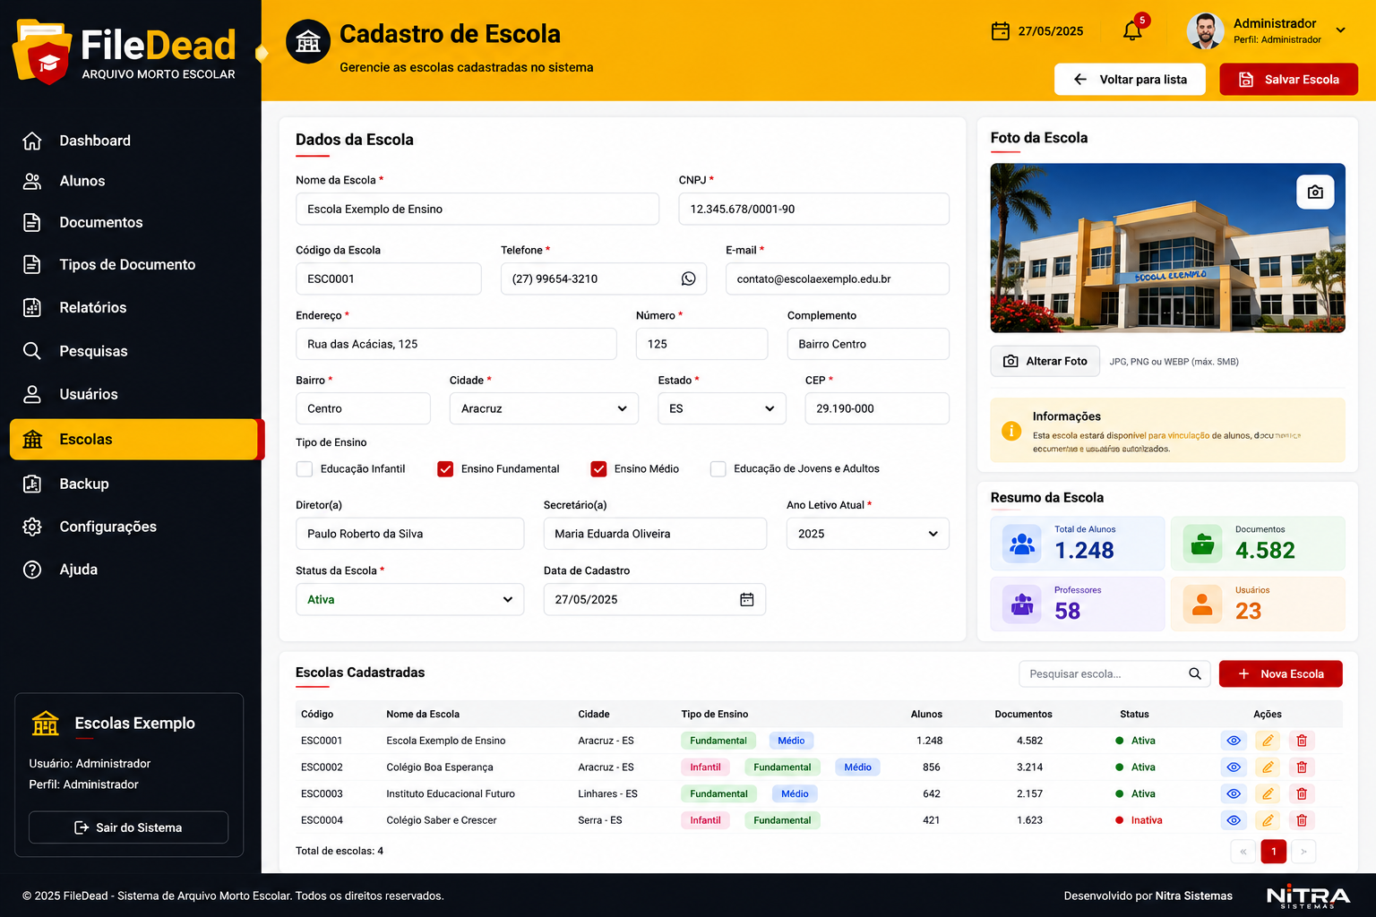Click the CEP input field

coord(877,408)
